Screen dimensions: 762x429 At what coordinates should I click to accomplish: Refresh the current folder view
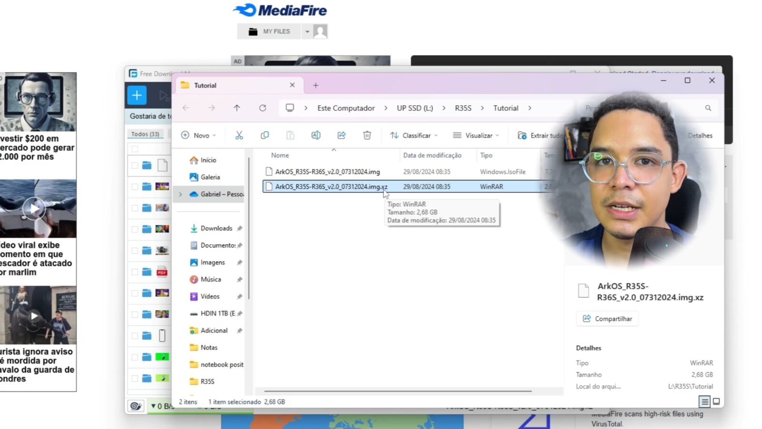click(x=262, y=108)
